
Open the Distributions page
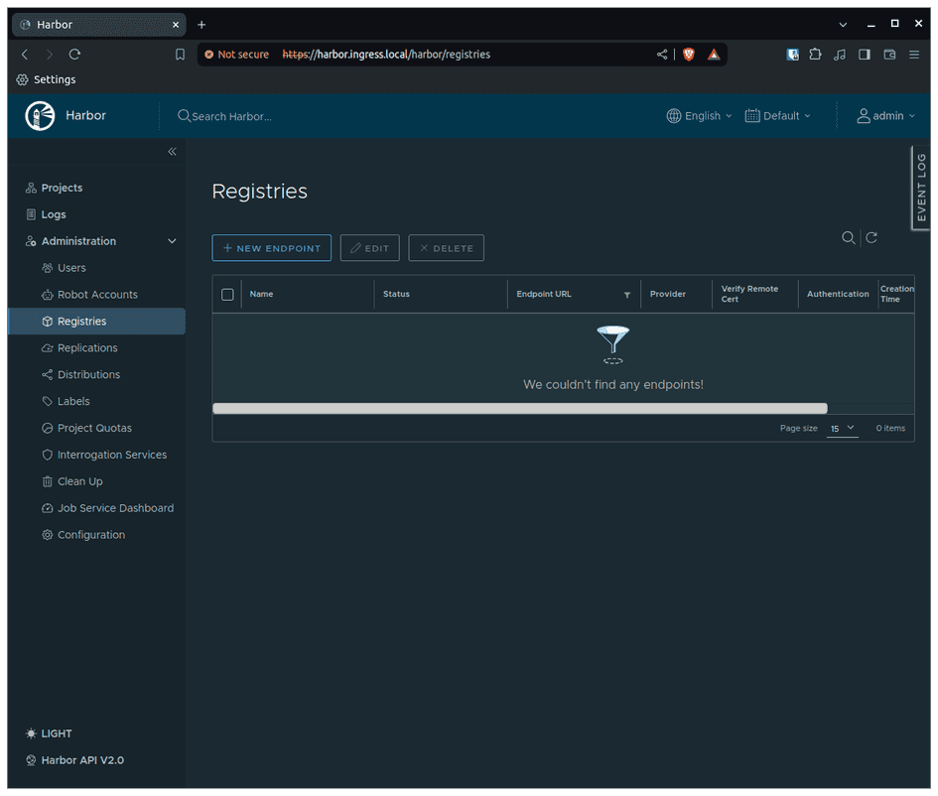click(86, 374)
